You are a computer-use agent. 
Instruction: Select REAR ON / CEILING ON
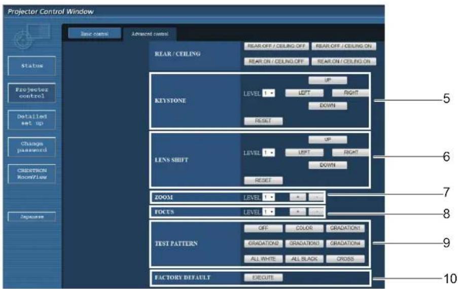click(344, 61)
